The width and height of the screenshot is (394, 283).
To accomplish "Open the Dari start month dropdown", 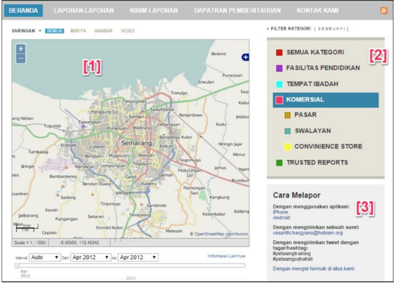I will coord(91,257).
